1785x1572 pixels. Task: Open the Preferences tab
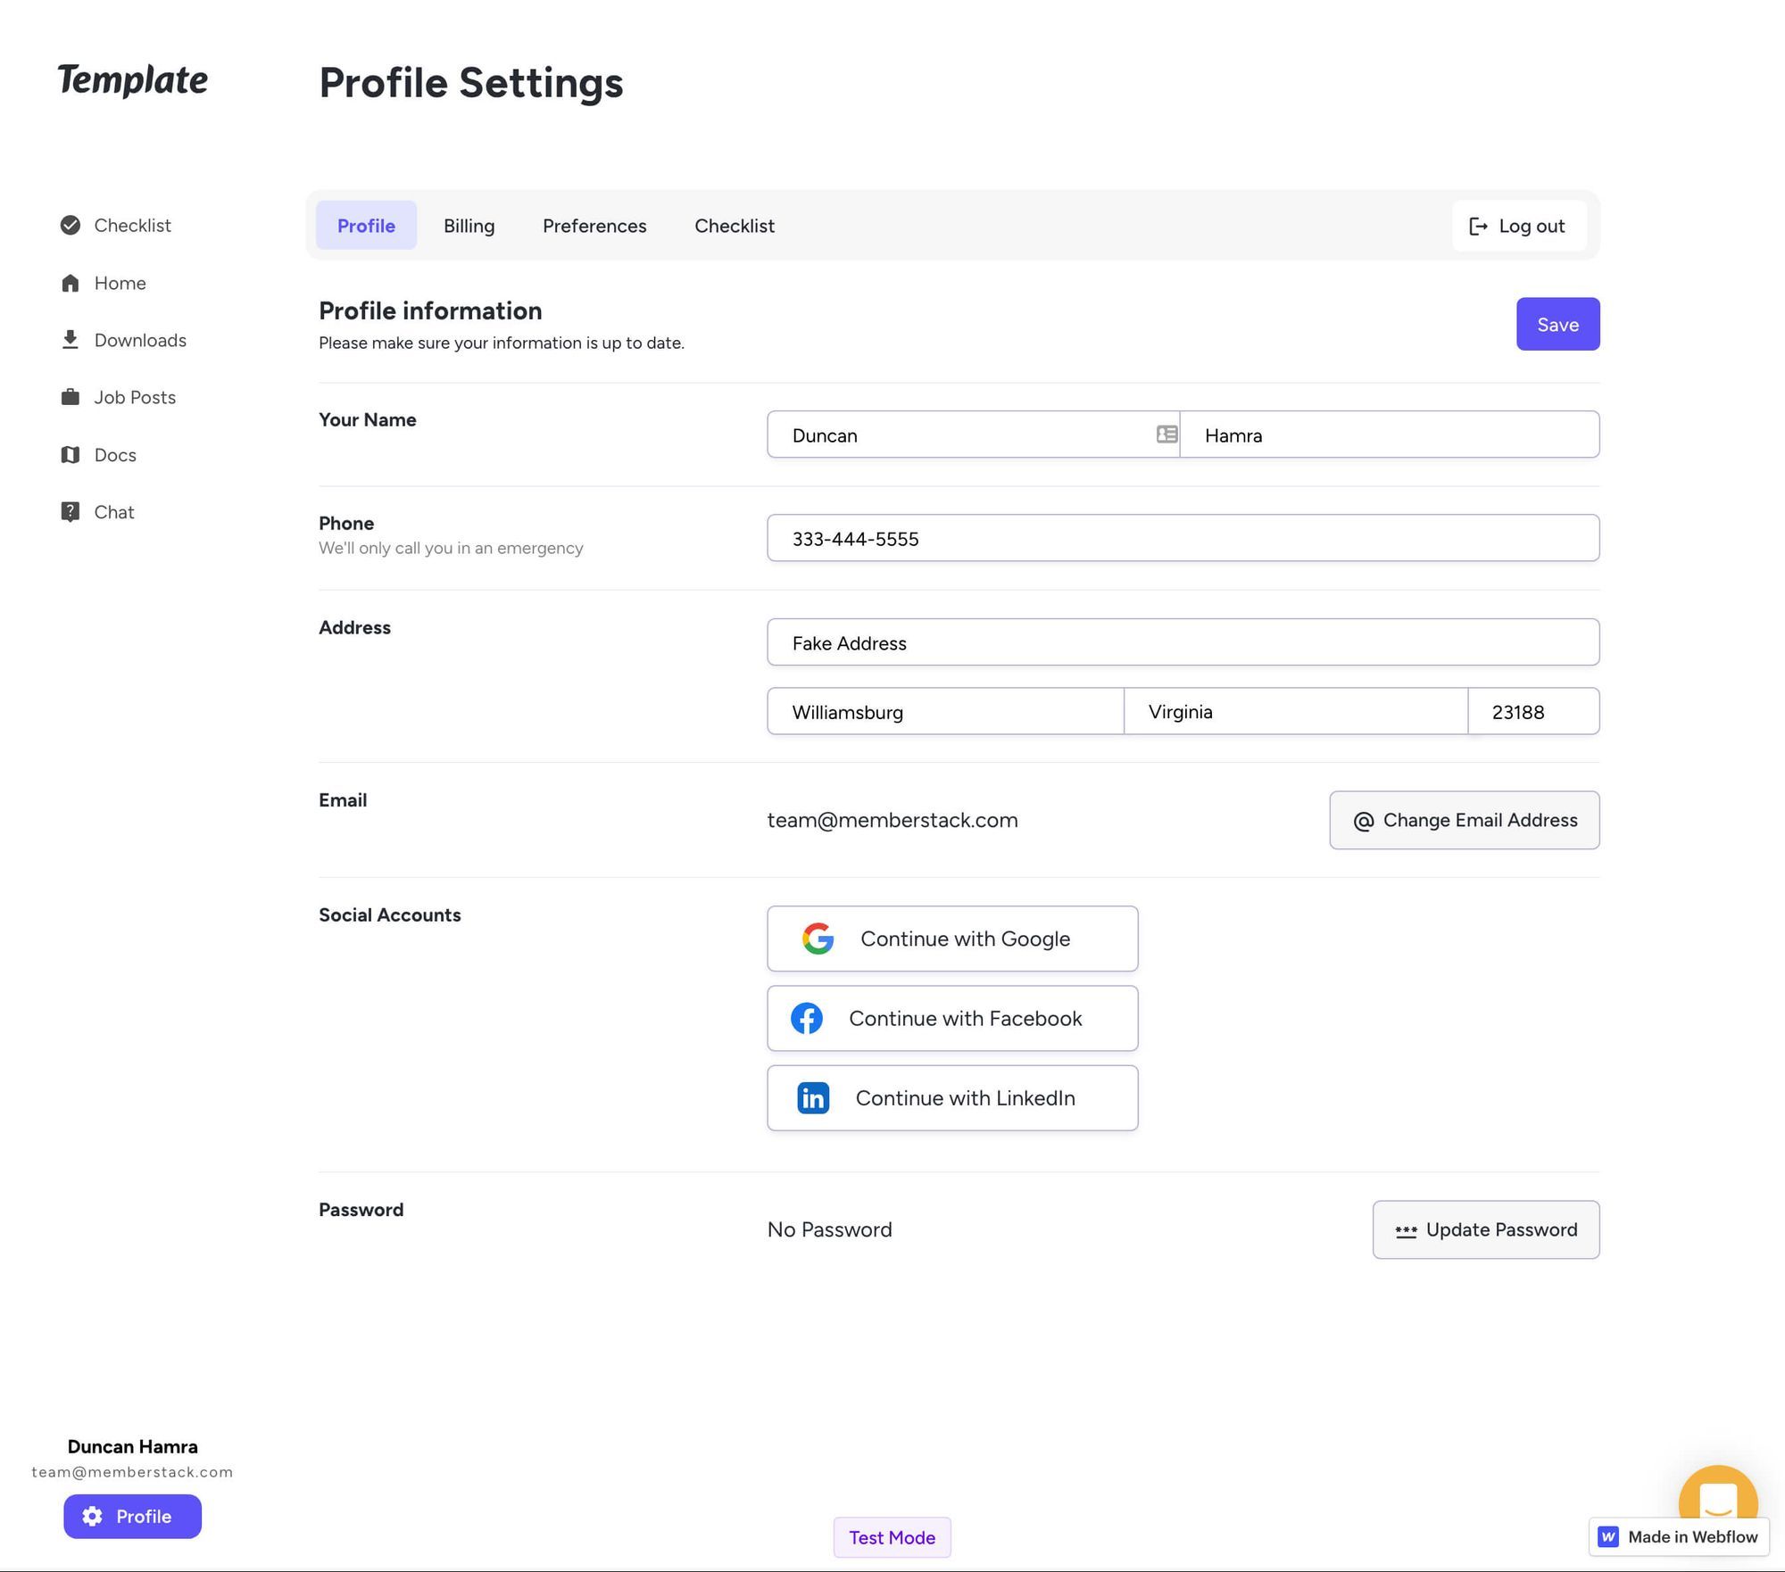tap(594, 226)
